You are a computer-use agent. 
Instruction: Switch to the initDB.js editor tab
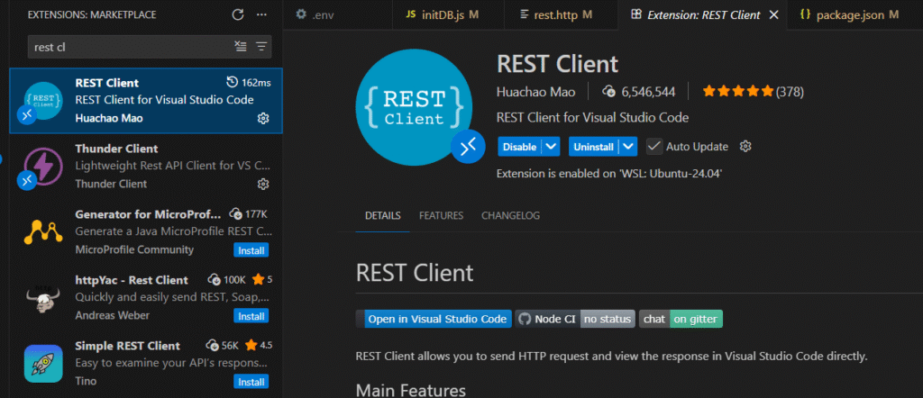(448, 14)
